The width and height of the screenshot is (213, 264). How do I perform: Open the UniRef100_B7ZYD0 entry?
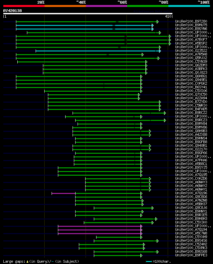point(191,102)
